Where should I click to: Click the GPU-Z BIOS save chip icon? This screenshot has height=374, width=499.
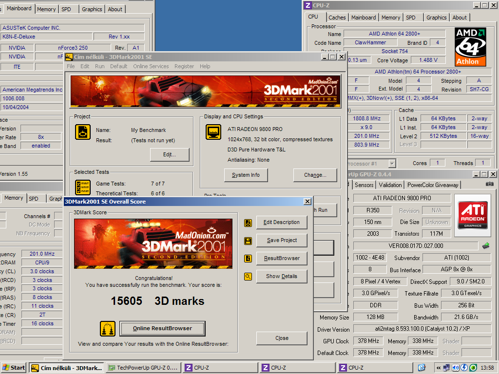click(486, 245)
